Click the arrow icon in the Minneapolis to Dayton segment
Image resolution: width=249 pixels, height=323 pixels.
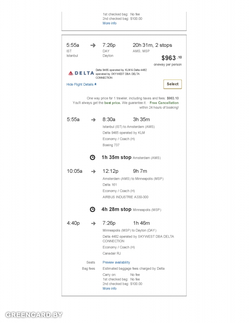click(x=93, y=223)
